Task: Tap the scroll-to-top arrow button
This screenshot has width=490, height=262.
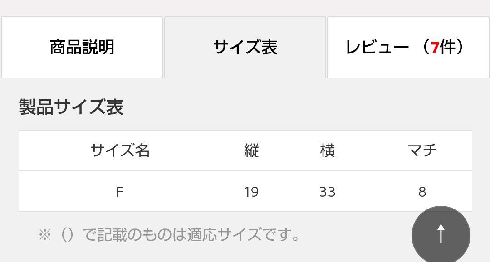Action: click(x=441, y=235)
